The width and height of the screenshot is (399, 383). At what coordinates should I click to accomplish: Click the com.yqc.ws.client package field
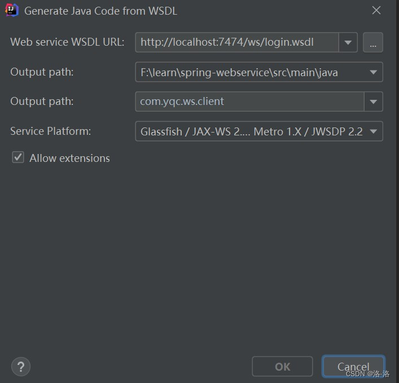[x=249, y=102]
